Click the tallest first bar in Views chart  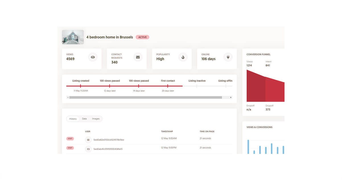point(248,147)
